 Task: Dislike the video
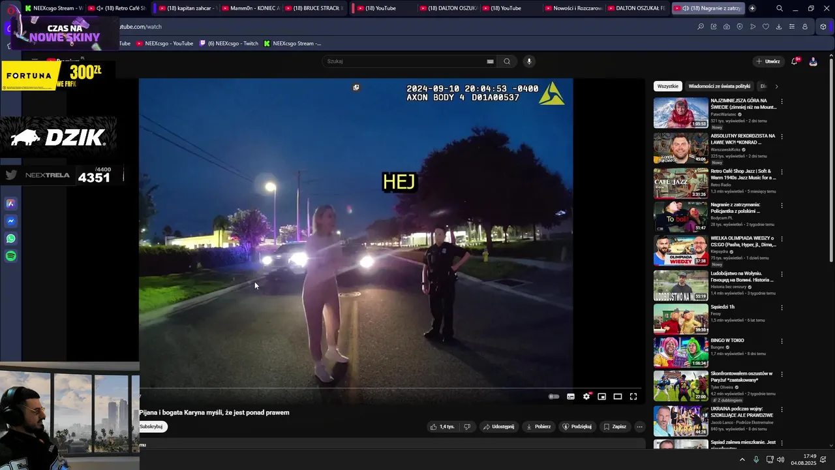point(467,427)
